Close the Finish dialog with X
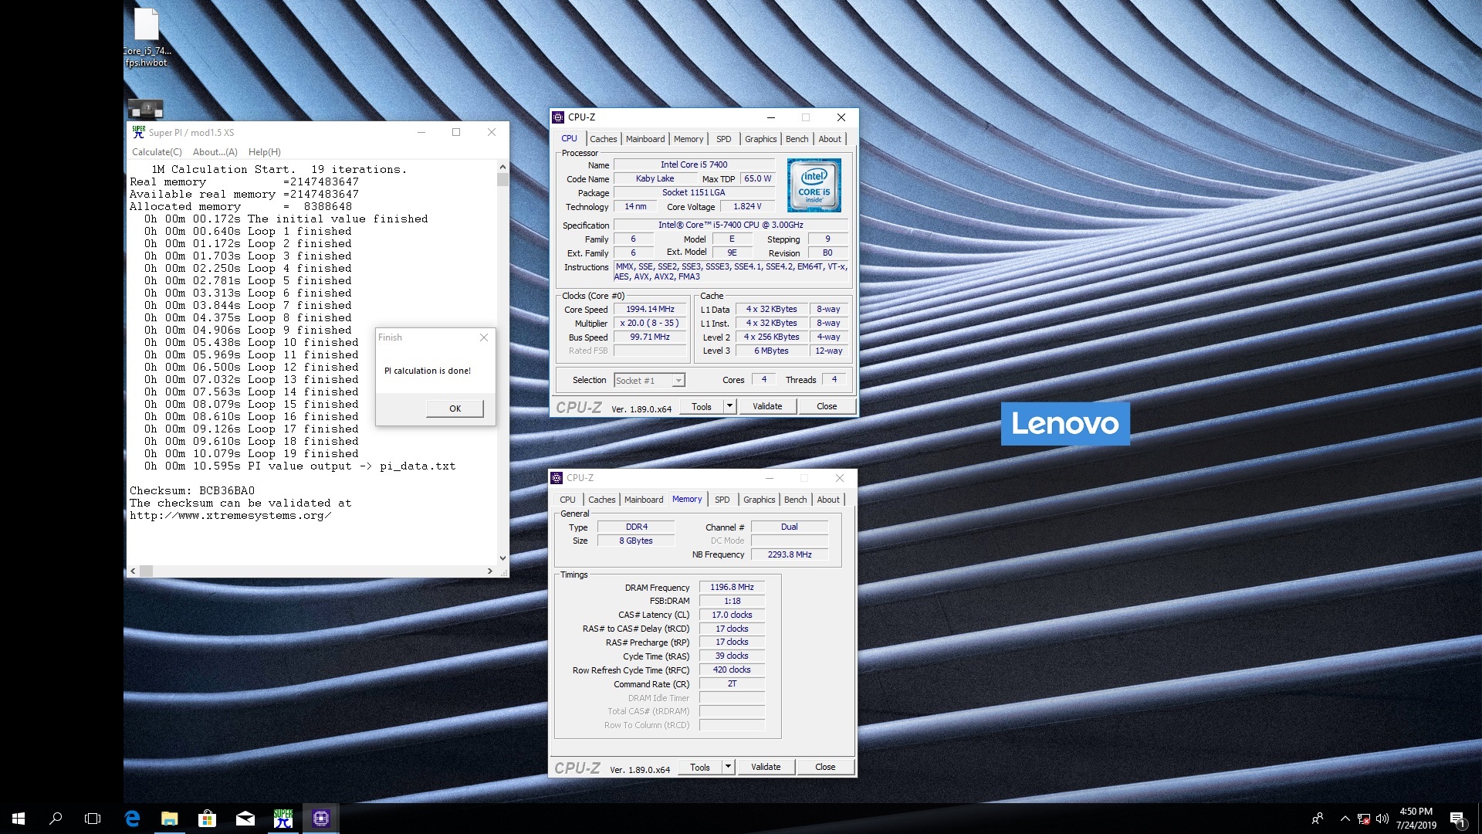1482x834 pixels. tap(484, 337)
